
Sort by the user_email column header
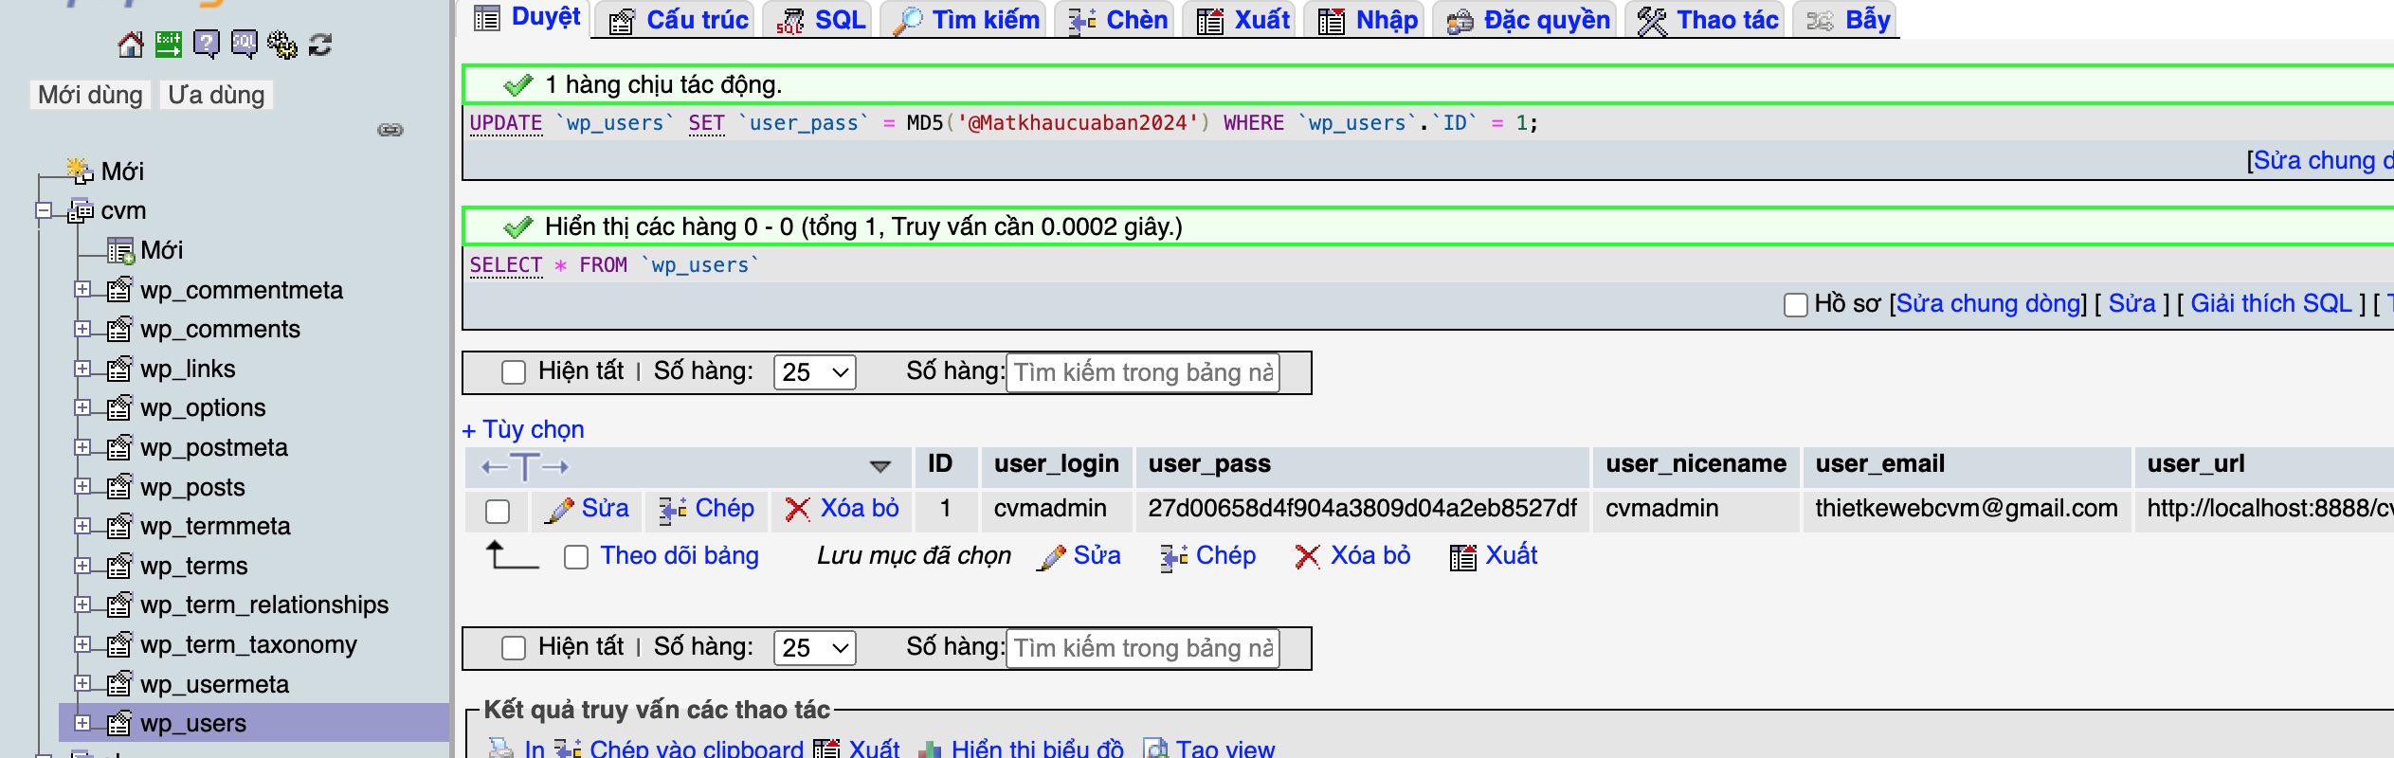coord(1879,464)
